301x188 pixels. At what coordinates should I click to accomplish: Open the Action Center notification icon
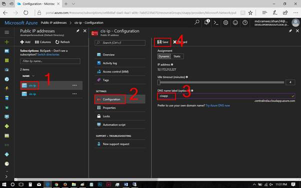tap(293, 184)
